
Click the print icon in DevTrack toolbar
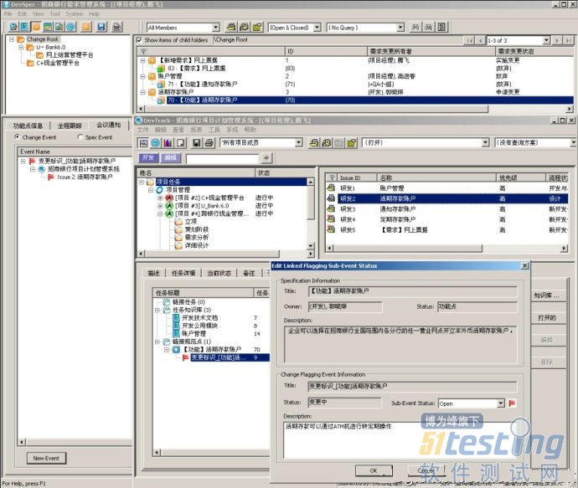pyautogui.click(x=209, y=143)
